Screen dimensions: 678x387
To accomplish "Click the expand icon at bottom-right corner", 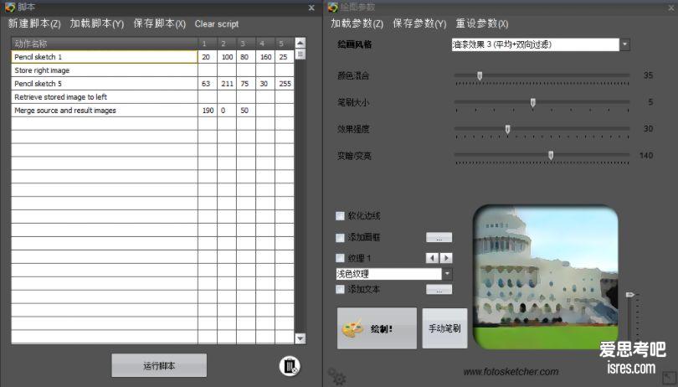I will point(670,378).
